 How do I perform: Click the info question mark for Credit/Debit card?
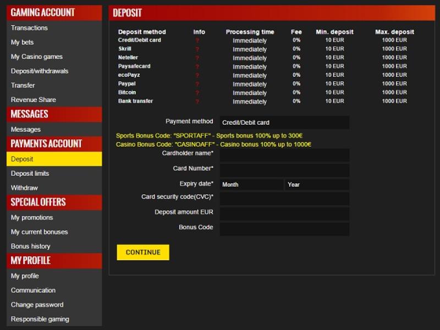click(197, 41)
